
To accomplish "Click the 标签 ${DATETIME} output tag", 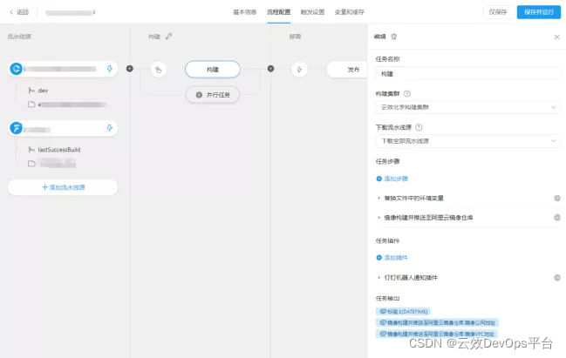I will coord(403,311).
